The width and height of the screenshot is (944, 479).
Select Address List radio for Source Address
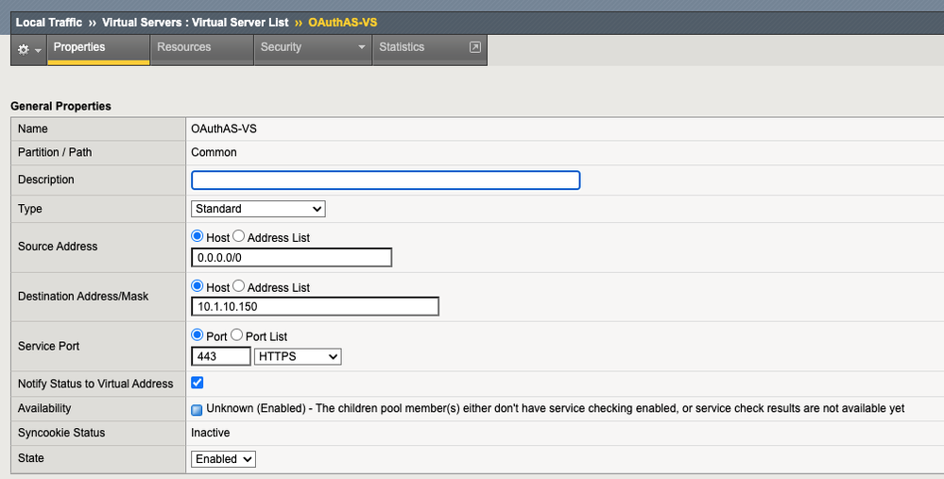238,237
